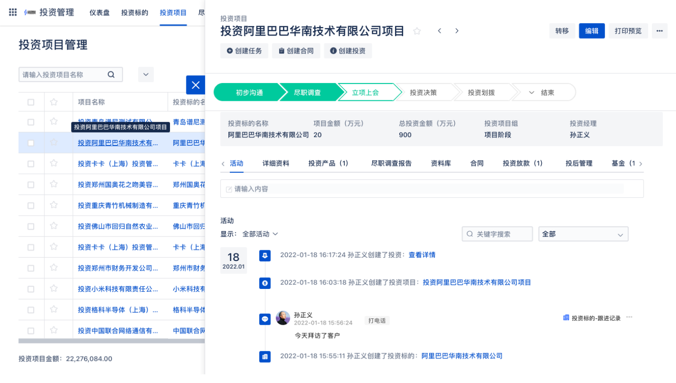Check the 投资阿里巴巴华南技术 row checkbox
The image size is (676, 383).
coord(31,143)
